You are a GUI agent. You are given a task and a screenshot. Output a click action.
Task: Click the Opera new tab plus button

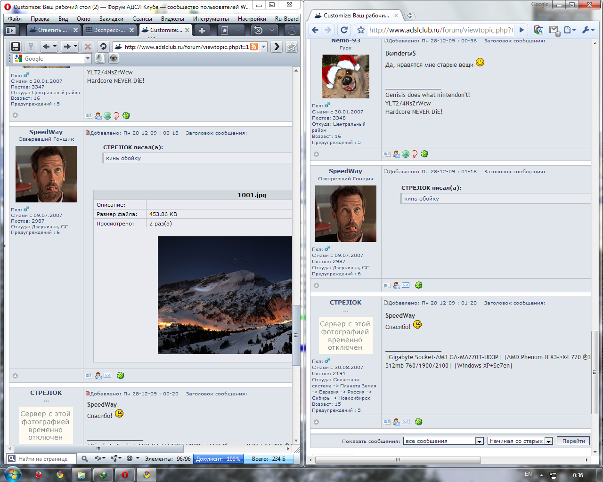[202, 30]
